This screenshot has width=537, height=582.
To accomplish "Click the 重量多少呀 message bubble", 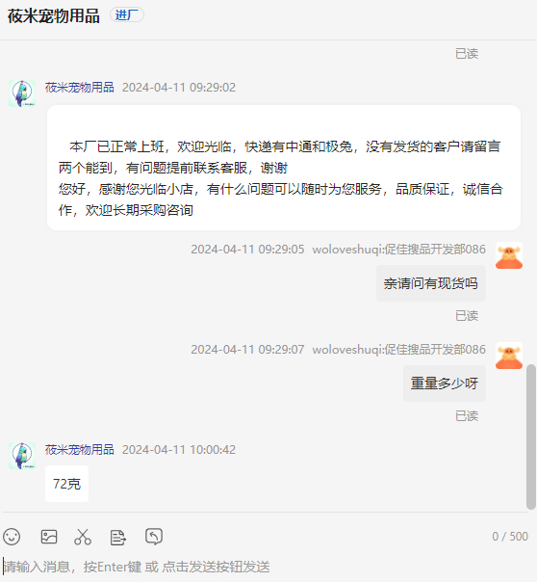I will (x=445, y=384).
